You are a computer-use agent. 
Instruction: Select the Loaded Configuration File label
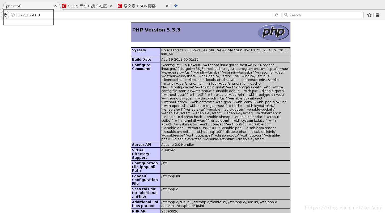coord(145,180)
